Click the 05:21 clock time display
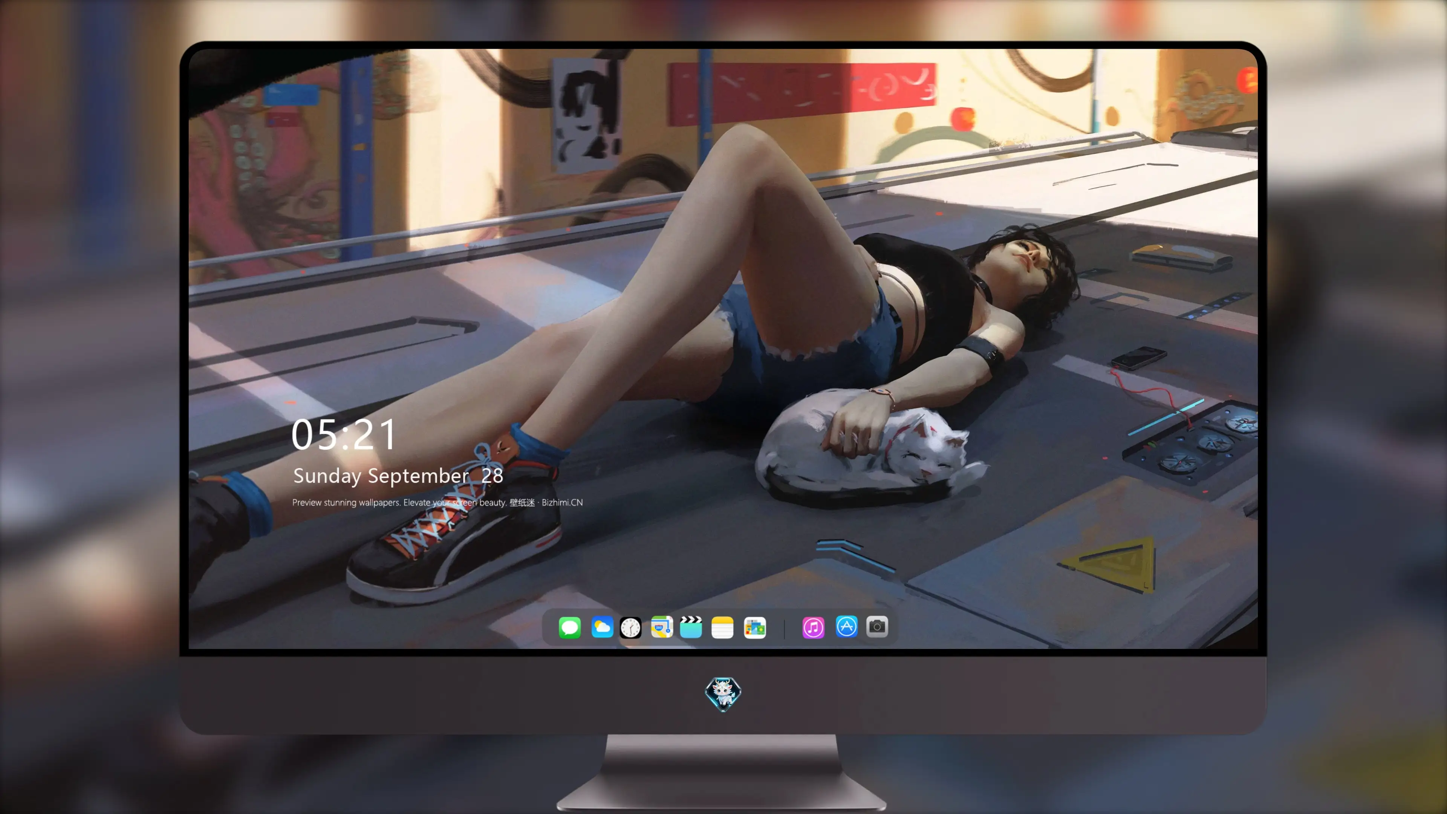Image resolution: width=1447 pixels, height=814 pixels. click(x=344, y=434)
